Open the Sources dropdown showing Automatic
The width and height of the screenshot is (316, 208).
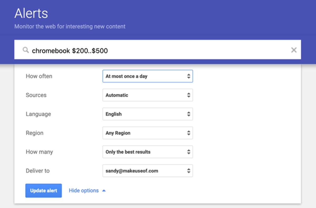point(147,95)
